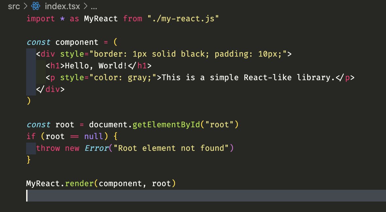This screenshot has width=386, height=212.
Task: Click the 'Hello, World!' heading text
Action: coord(96,66)
